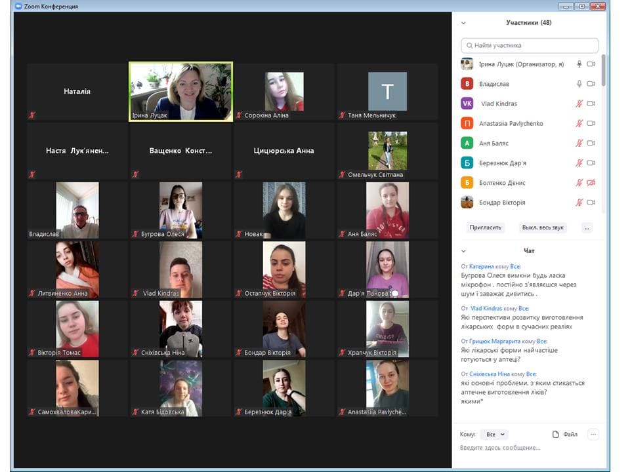The width and height of the screenshot is (630, 472).
Task: Unmute Vlad Kindras in participants list
Action: [x=579, y=104]
